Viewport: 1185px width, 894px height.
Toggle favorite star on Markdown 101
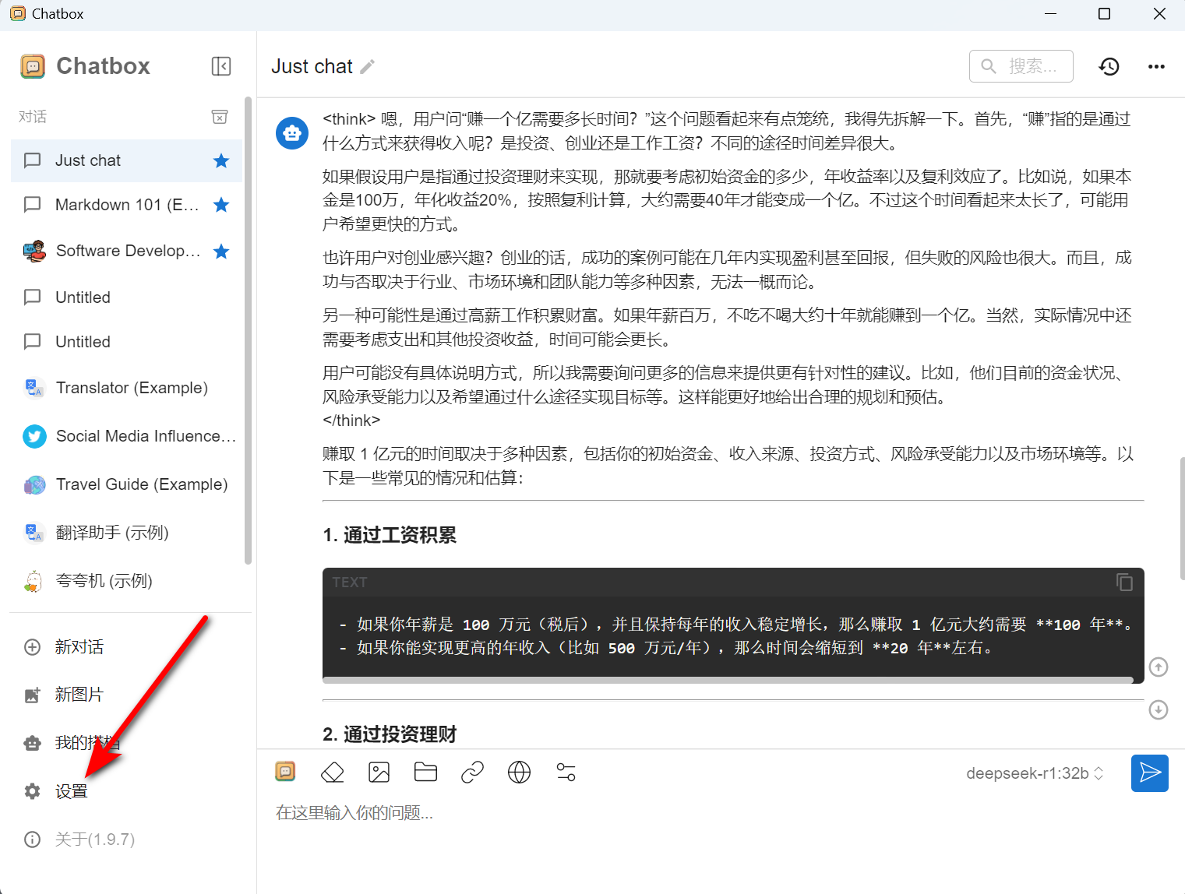click(221, 205)
